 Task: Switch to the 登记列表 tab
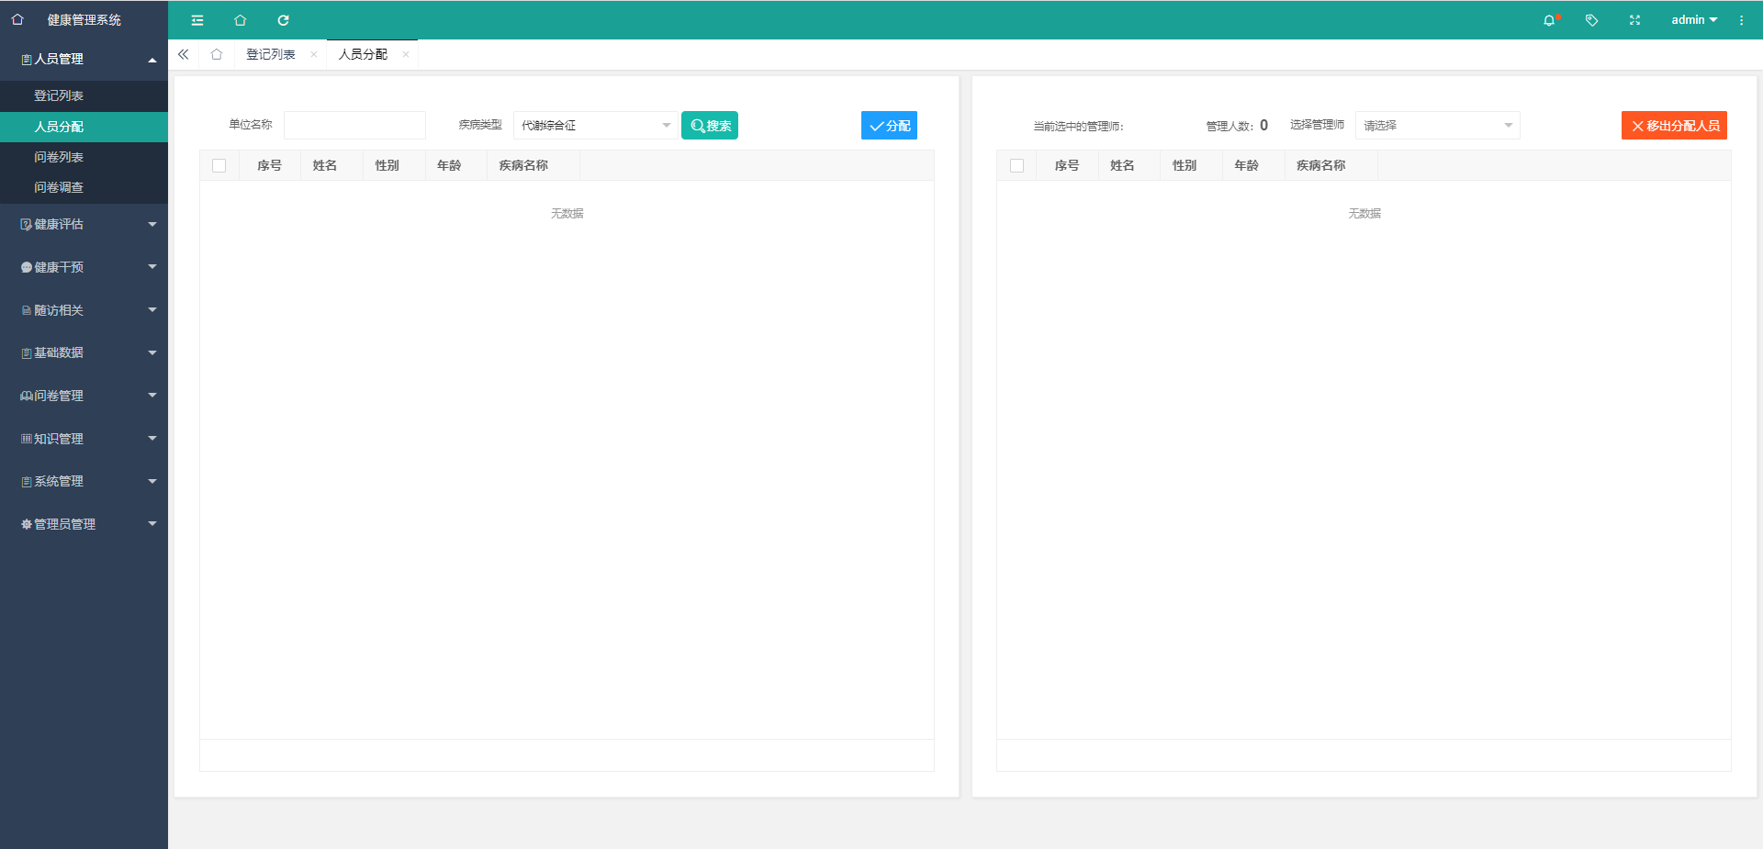coord(271,54)
